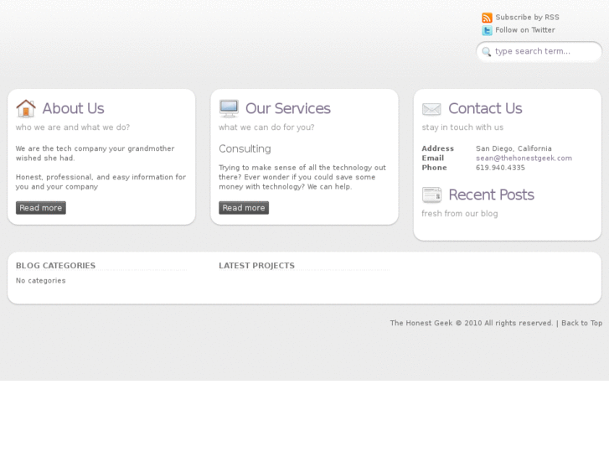
Task: Click the blue Twitter bird icon
Action: 487,31
